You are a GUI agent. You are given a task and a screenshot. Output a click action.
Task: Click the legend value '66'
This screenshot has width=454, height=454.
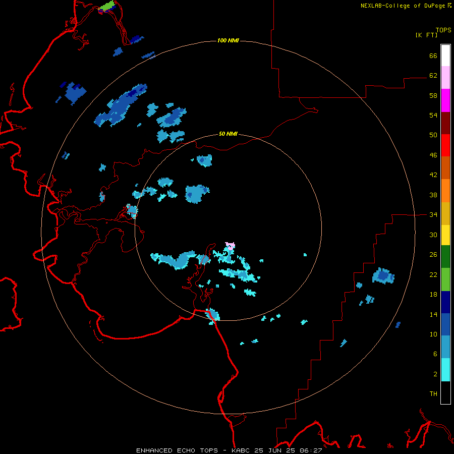click(x=433, y=55)
